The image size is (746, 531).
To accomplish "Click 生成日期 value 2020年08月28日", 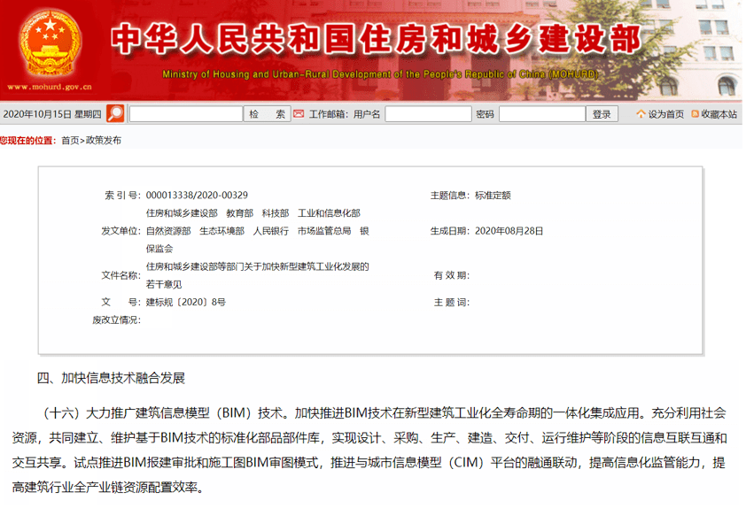I will coord(509,231).
